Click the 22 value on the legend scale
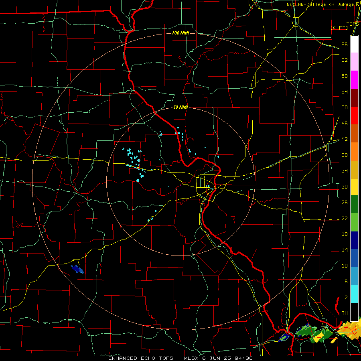The width and height of the screenshot is (361, 361). [x=345, y=218]
